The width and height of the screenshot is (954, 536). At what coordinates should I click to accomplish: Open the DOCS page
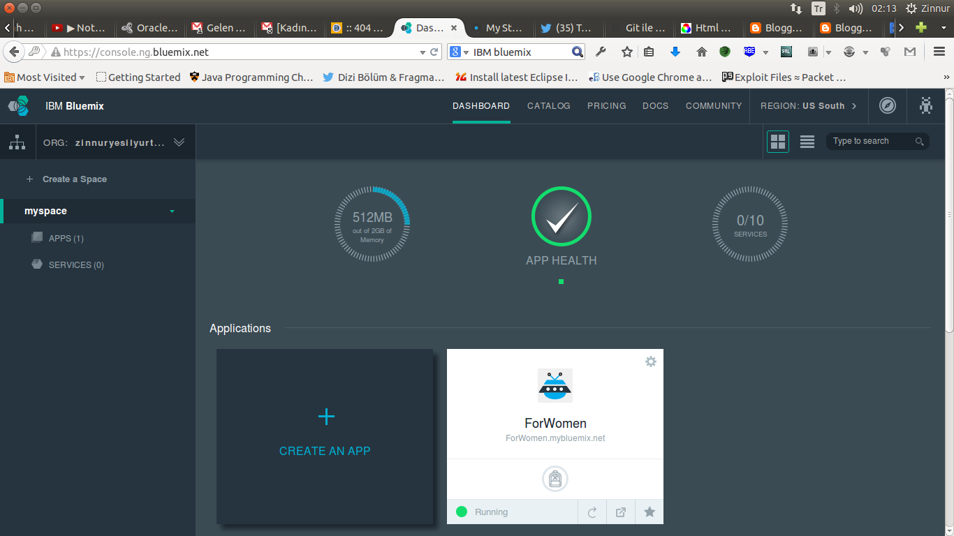click(656, 106)
